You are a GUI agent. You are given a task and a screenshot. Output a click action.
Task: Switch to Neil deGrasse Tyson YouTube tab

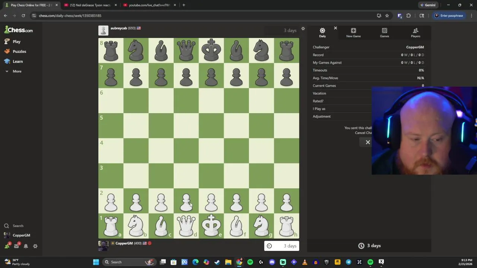tap(89, 5)
